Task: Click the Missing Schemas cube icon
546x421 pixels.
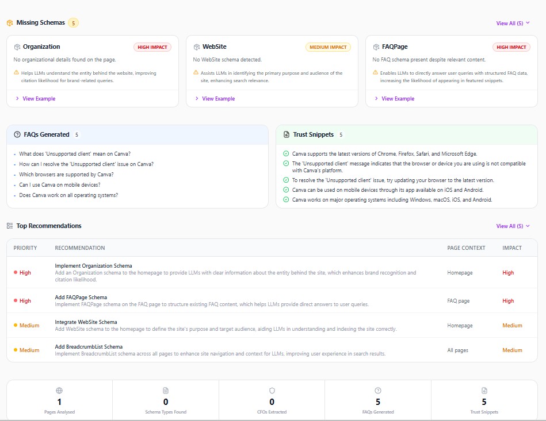Action: 10,23
